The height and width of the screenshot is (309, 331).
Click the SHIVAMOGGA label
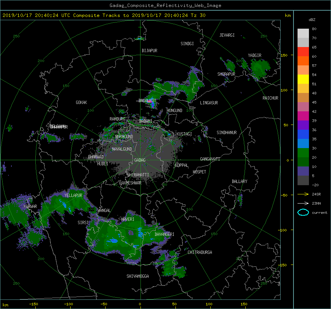[138, 276]
